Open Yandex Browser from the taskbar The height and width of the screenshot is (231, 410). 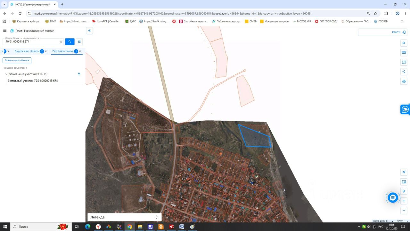tap(98, 227)
